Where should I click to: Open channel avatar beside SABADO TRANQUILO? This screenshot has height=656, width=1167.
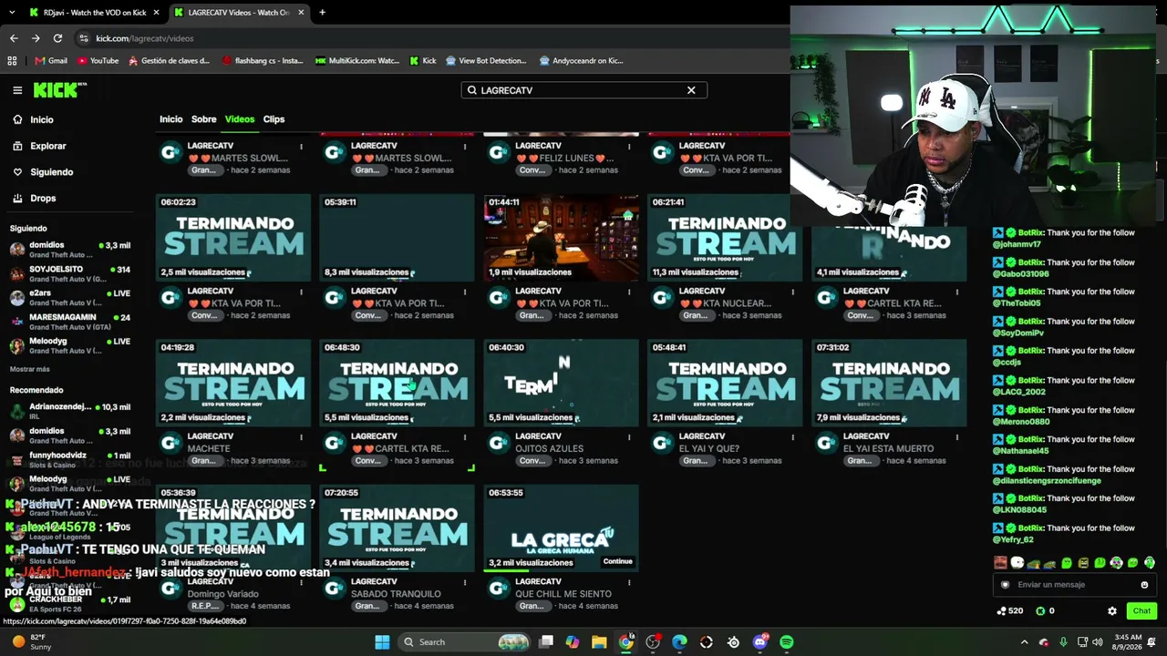coord(335,589)
